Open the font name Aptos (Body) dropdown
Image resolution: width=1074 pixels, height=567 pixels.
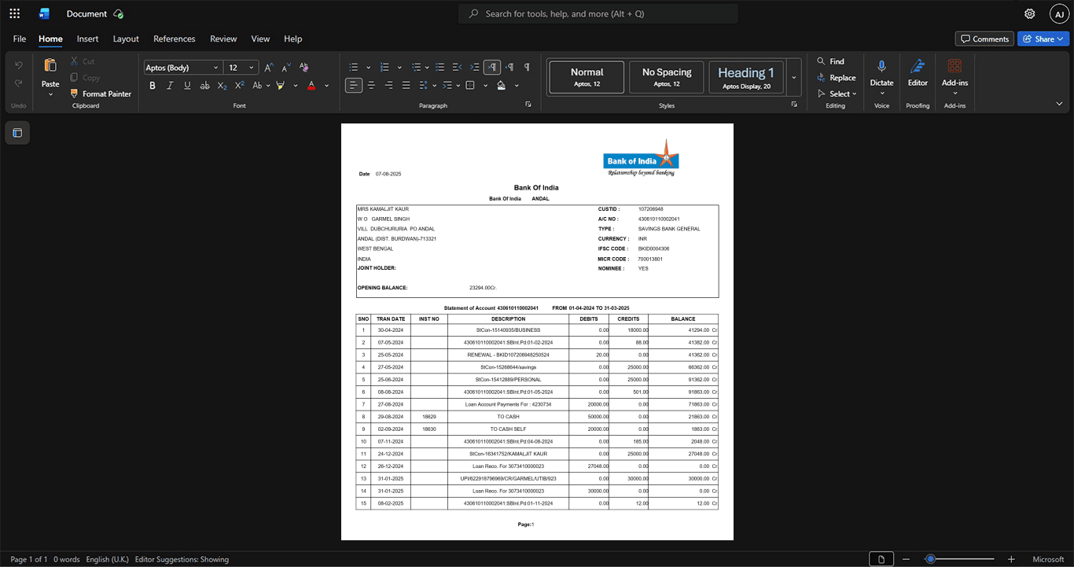pos(216,68)
